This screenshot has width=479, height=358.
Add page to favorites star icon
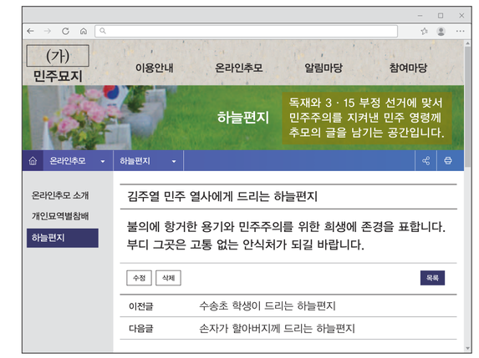pos(424,31)
